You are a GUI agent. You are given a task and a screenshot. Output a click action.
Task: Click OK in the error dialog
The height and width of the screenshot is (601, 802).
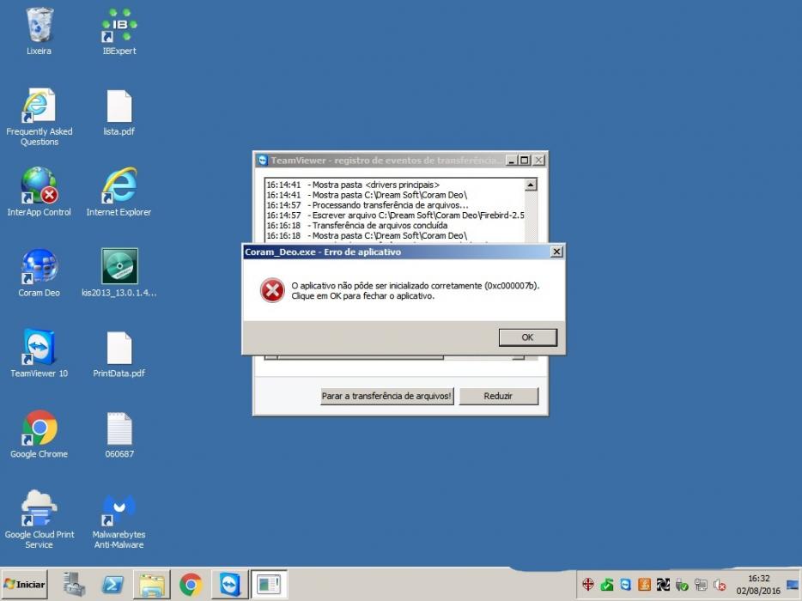pos(527,337)
